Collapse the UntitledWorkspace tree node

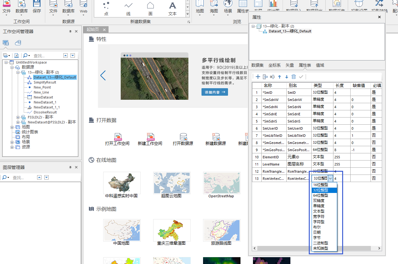tap(6, 62)
